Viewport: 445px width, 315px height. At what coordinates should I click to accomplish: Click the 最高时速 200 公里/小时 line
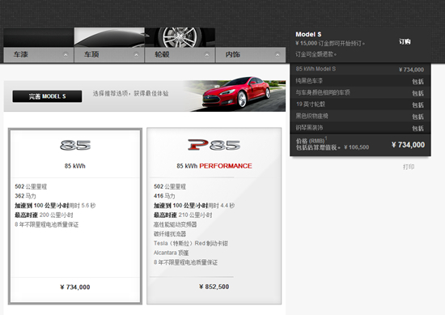coord(44,215)
